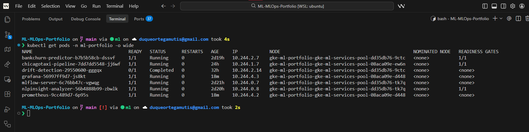Open Run and Debug sidebar icon

(7, 110)
